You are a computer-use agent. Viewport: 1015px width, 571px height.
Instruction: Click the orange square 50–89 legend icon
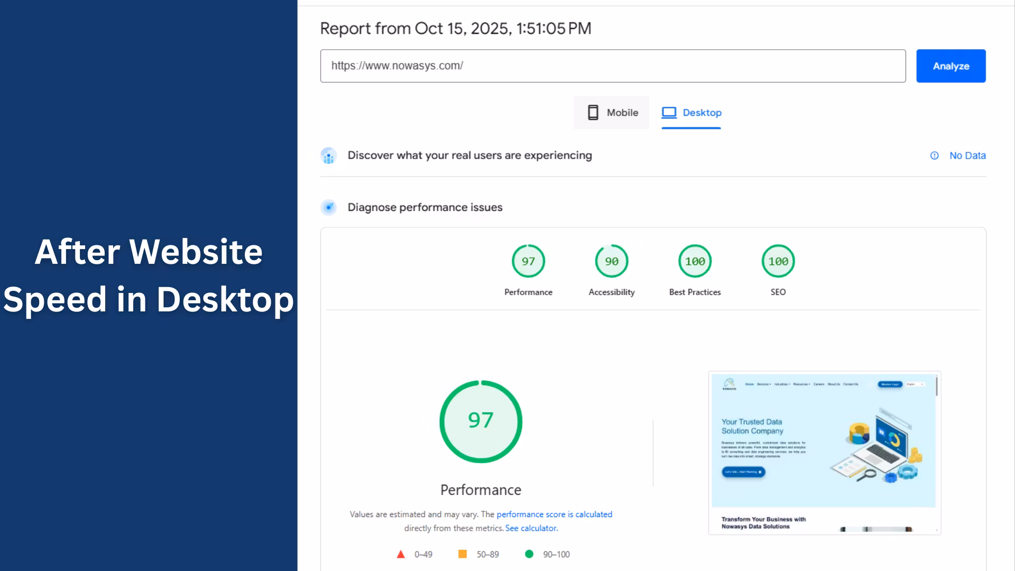pyautogui.click(x=463, y=554)
